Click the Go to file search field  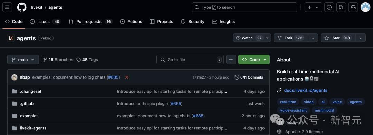pos(190,60)
